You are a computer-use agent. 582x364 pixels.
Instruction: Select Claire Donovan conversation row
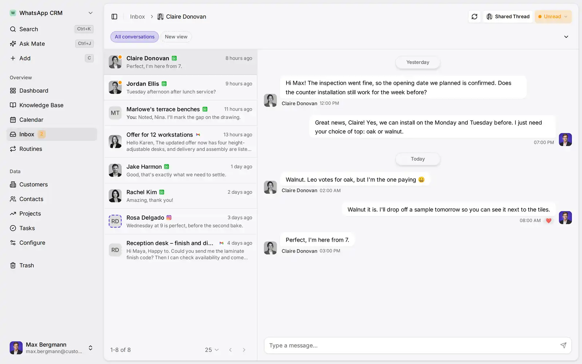coord(180,62)
